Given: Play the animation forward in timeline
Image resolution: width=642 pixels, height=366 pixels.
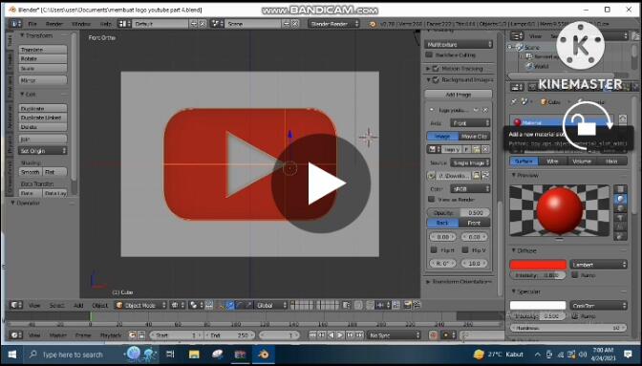Looking at the screenshot, I should 340,334.
